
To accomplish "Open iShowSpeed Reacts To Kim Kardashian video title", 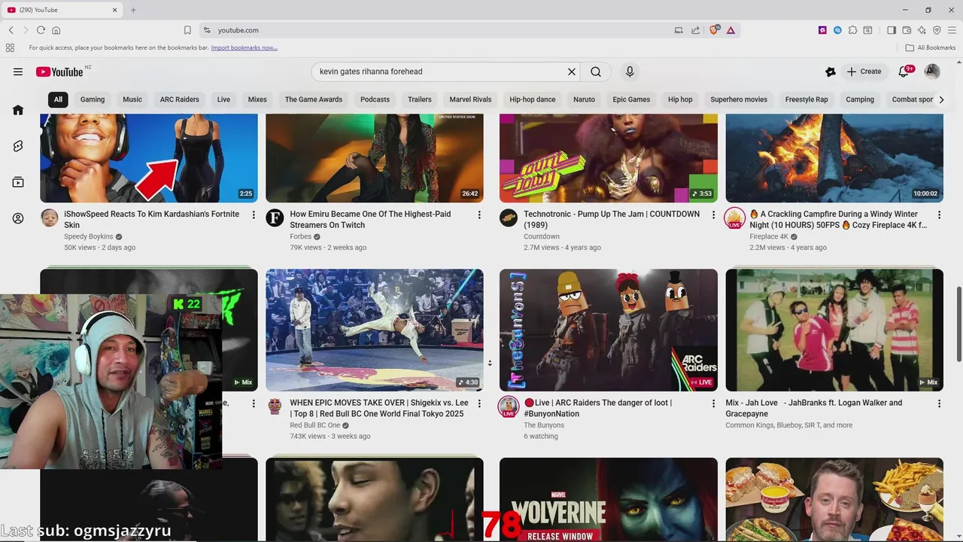I will tap(152, 219).
